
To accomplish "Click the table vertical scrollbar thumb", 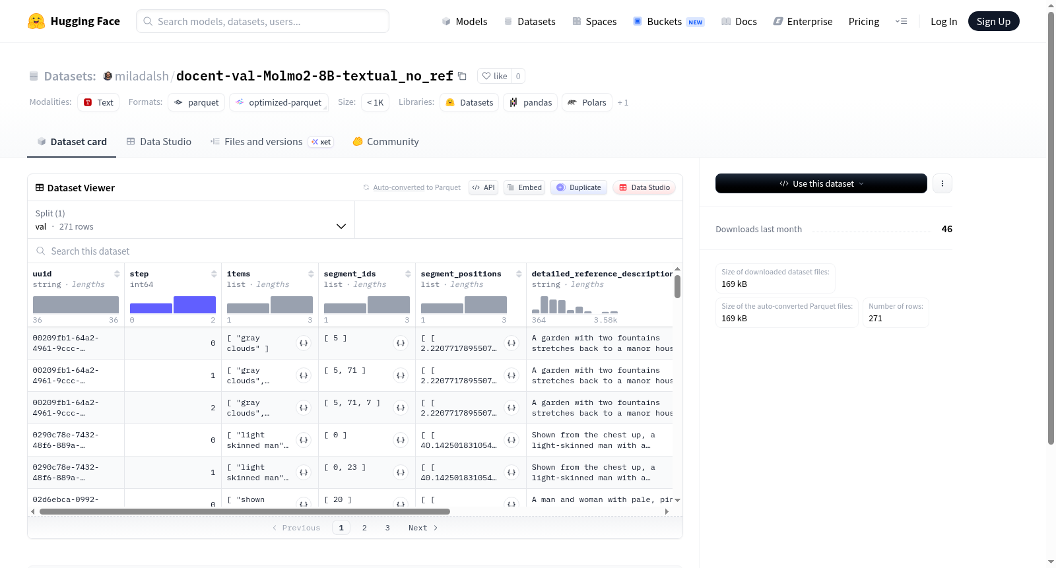I will pyautogui.click(x=677, y=286).
